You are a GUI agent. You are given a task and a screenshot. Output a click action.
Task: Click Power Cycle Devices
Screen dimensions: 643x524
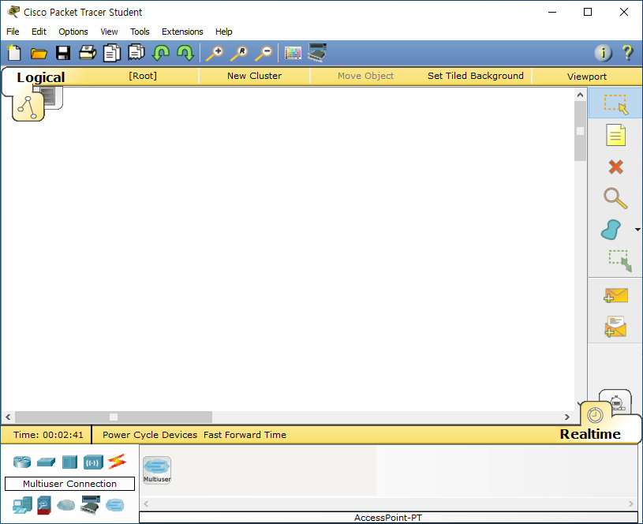click(150, 435)
